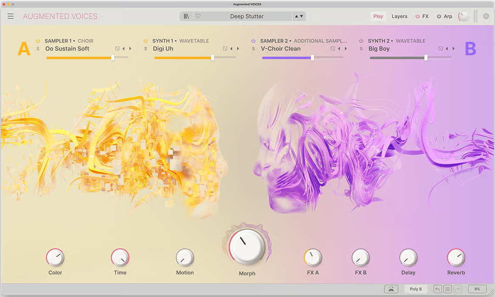The height and width of the screenshot is (297, 495).
Task: Solo Synth 2 with S icon
Action: [x=361, y=48]
